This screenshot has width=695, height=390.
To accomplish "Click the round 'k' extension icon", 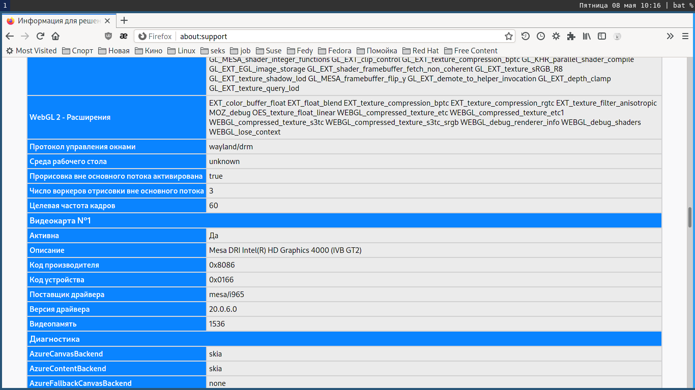I will (x=617, y=37).
